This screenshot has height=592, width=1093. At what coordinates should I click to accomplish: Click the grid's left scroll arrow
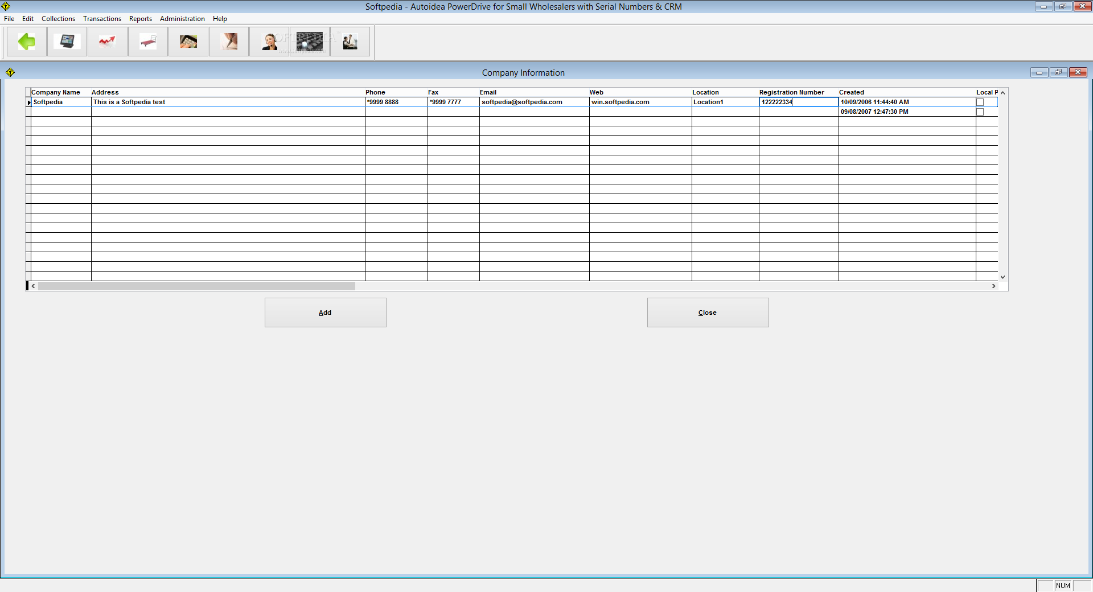[34, 286]
